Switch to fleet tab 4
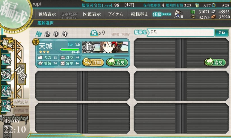231x138 pixels. 65,34
